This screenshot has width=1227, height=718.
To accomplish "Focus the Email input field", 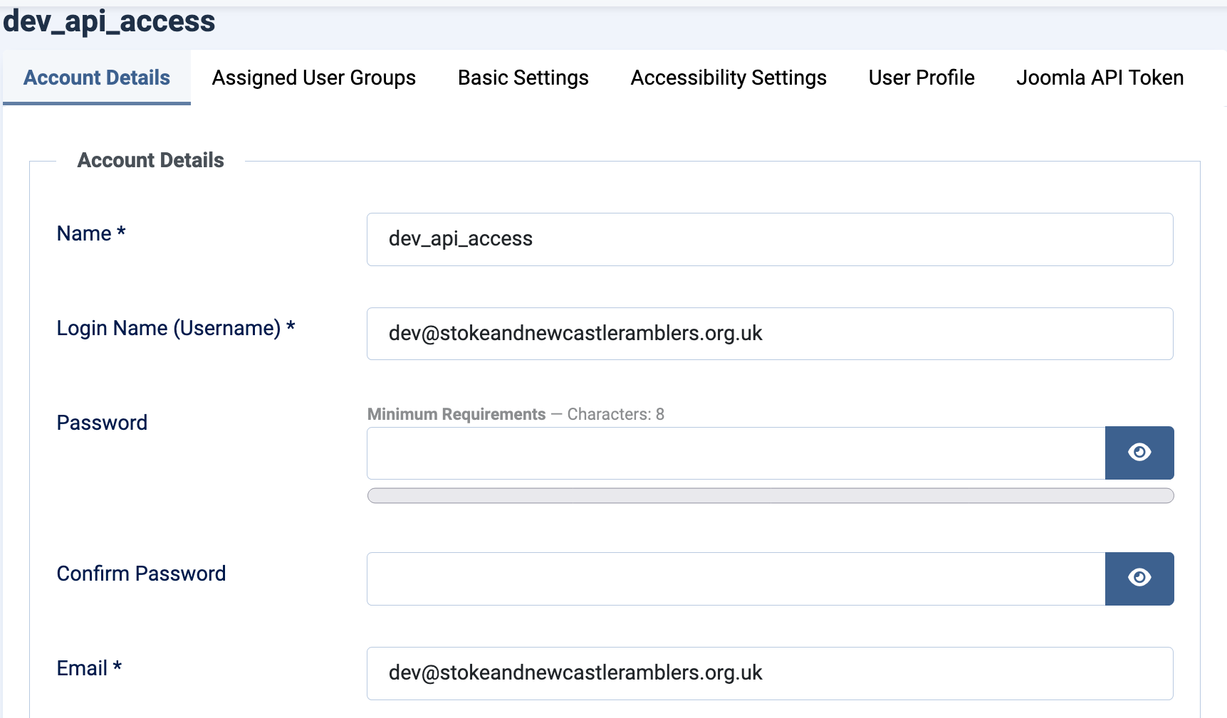I will tap(770, 673).
